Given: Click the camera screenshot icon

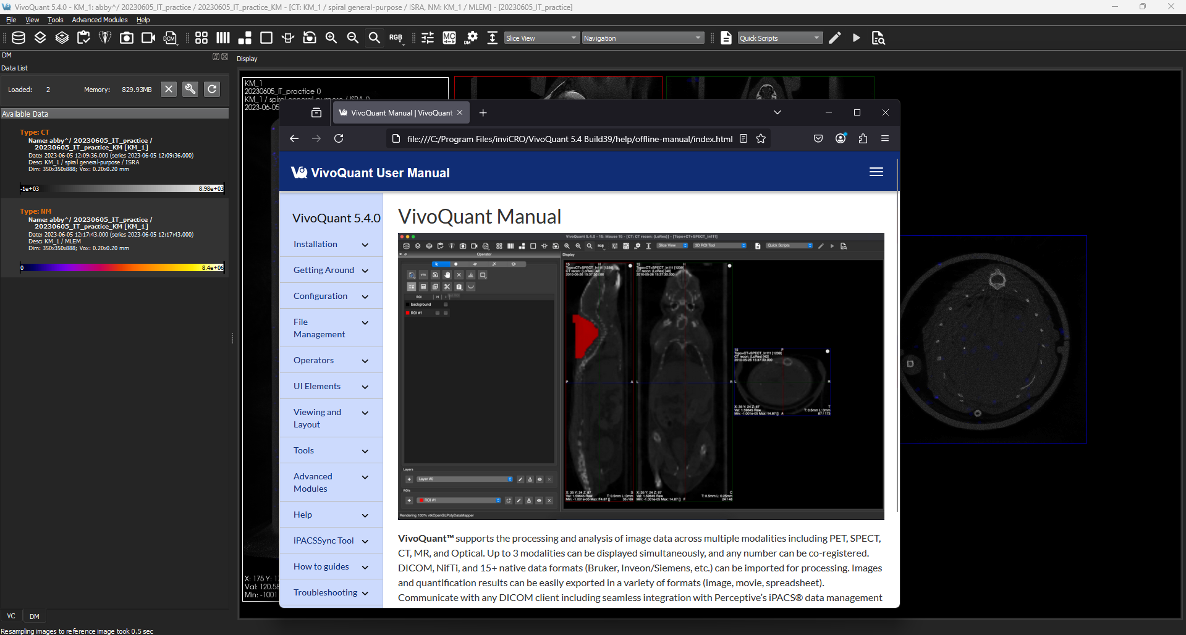Looking at the screenshot, I should coord(127,38).
